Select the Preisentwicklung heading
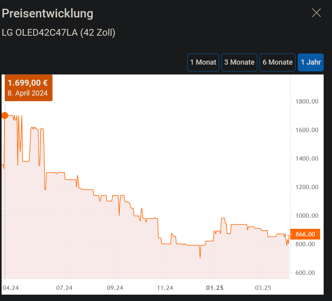Image resolution: width=332 pixels, height=301 pixels. tap(47, 13)
